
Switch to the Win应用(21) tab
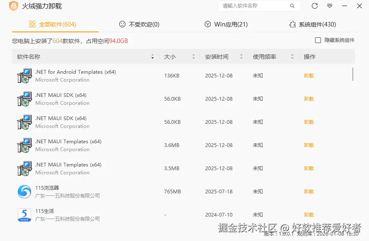tap(226, 24)
